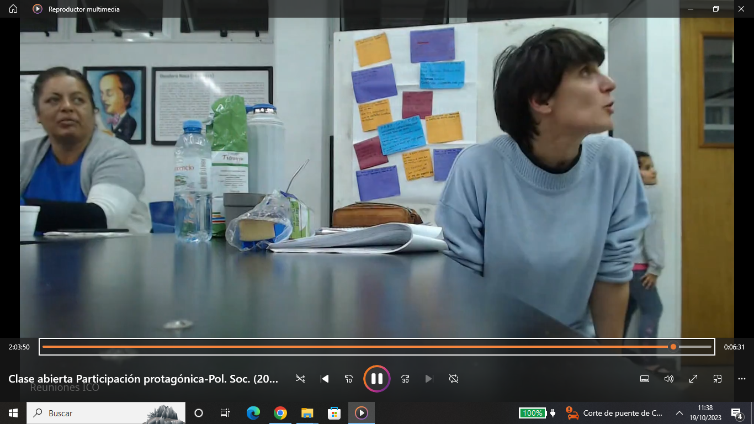
Task: Click the seek bar midpoint
Action: coord(377,347)
